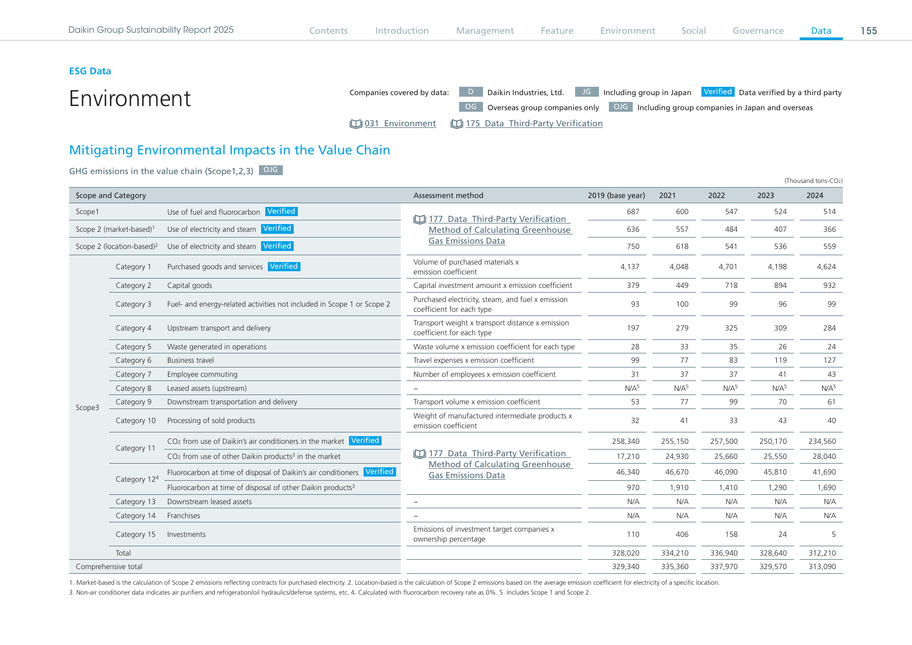Open the upper 177 Data Third-Party Verification method link

(499, 230)
